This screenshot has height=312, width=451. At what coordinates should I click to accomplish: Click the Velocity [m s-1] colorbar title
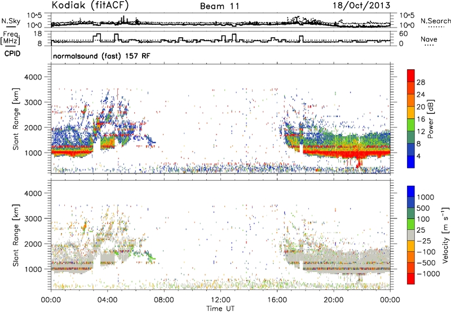[x=445, y=235]
